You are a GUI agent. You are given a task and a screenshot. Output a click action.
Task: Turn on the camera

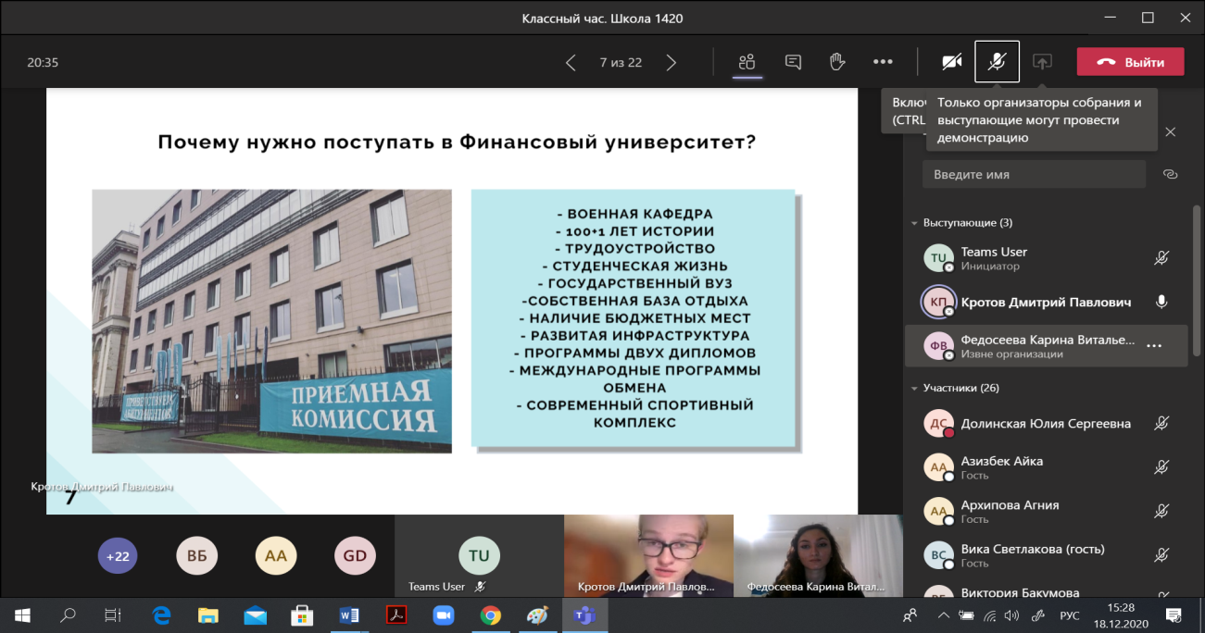[952, 62]
